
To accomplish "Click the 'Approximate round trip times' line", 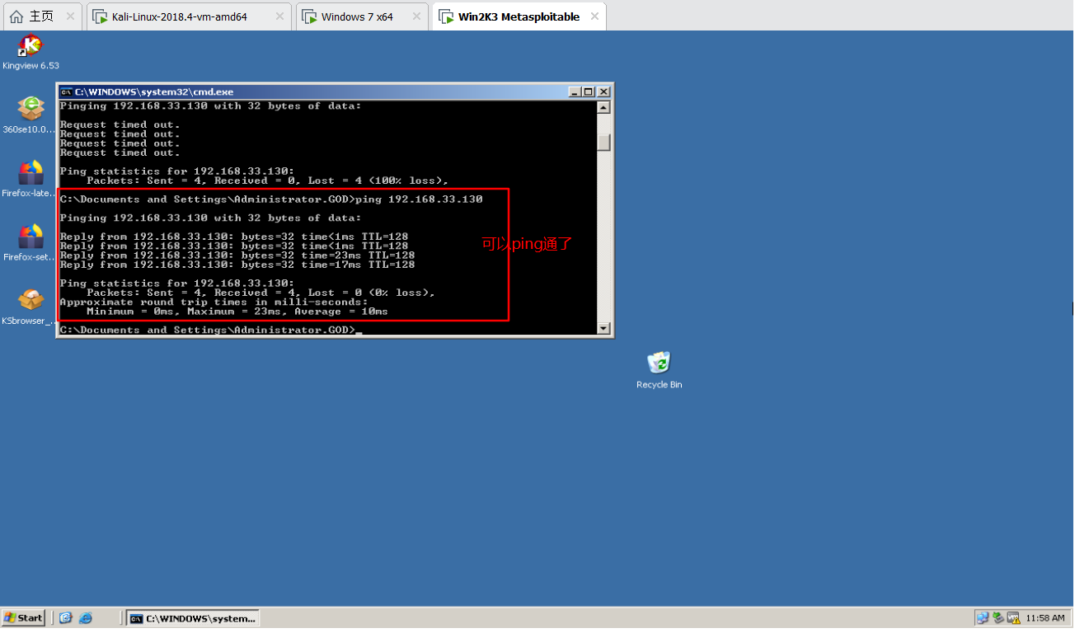I will coord(214,302).
